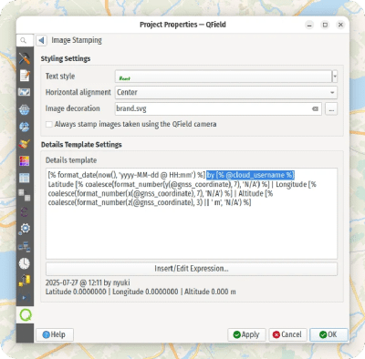Browse for image decoration with the ... button

331,108
